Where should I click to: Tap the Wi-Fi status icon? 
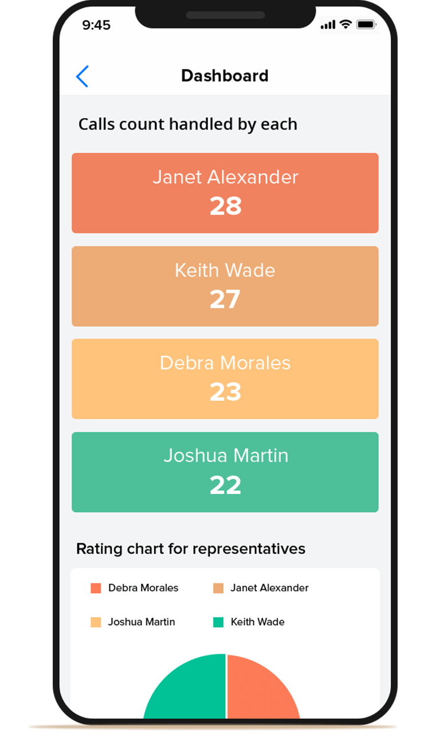click(345, 24)
